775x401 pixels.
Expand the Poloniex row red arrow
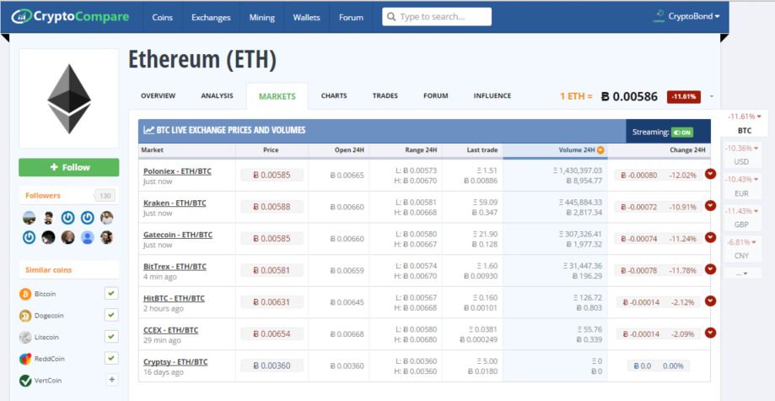coord(710,174)
